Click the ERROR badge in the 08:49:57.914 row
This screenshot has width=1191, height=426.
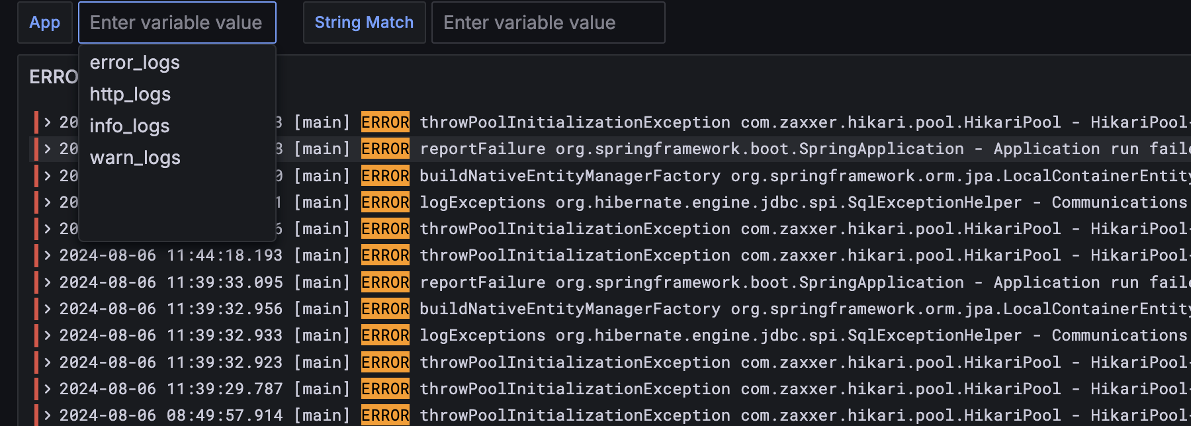(385, 415)
